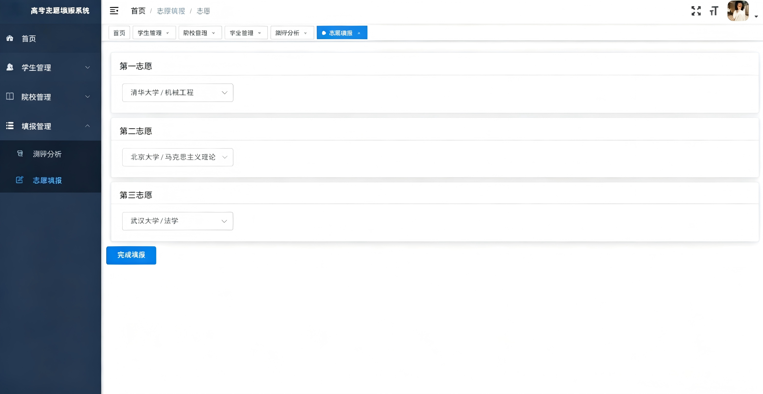Click the 高考志愿填报系统 title
This screenshot has width=763, height=394.
pos(60,11)
